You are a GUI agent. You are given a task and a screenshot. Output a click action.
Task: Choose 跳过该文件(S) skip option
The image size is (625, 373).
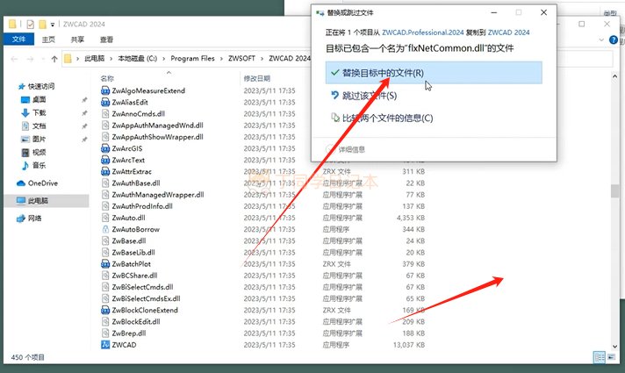click(369, 96)
